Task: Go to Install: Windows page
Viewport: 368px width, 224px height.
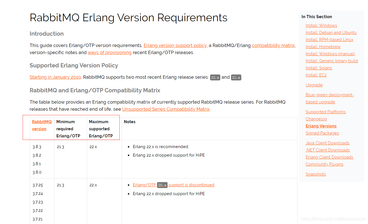Action: (x=321, y=25)
